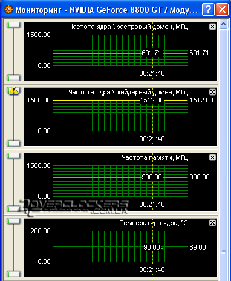Click the 1512.00 value at shader graph right edge
The image size is (231, 281).
(201, 100)
